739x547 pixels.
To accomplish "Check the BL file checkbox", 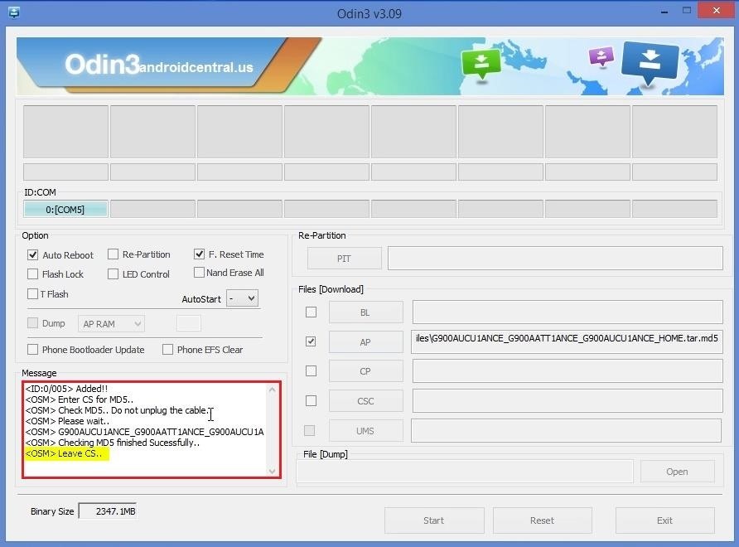I will point(311,312).
